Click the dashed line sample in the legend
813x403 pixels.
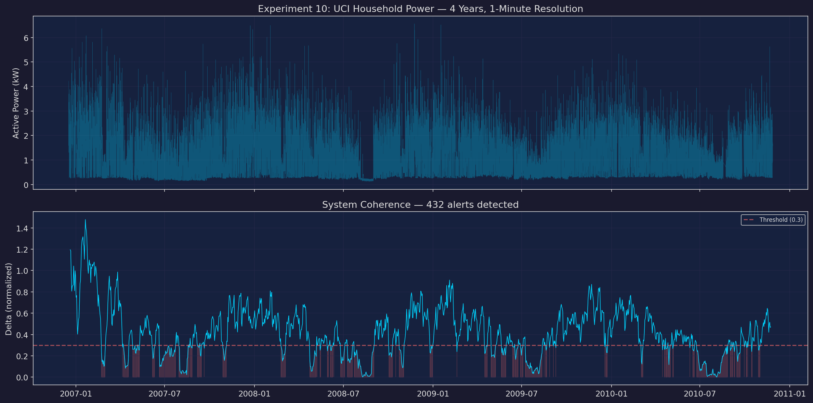pyautogui.click(x=749, y=220)
